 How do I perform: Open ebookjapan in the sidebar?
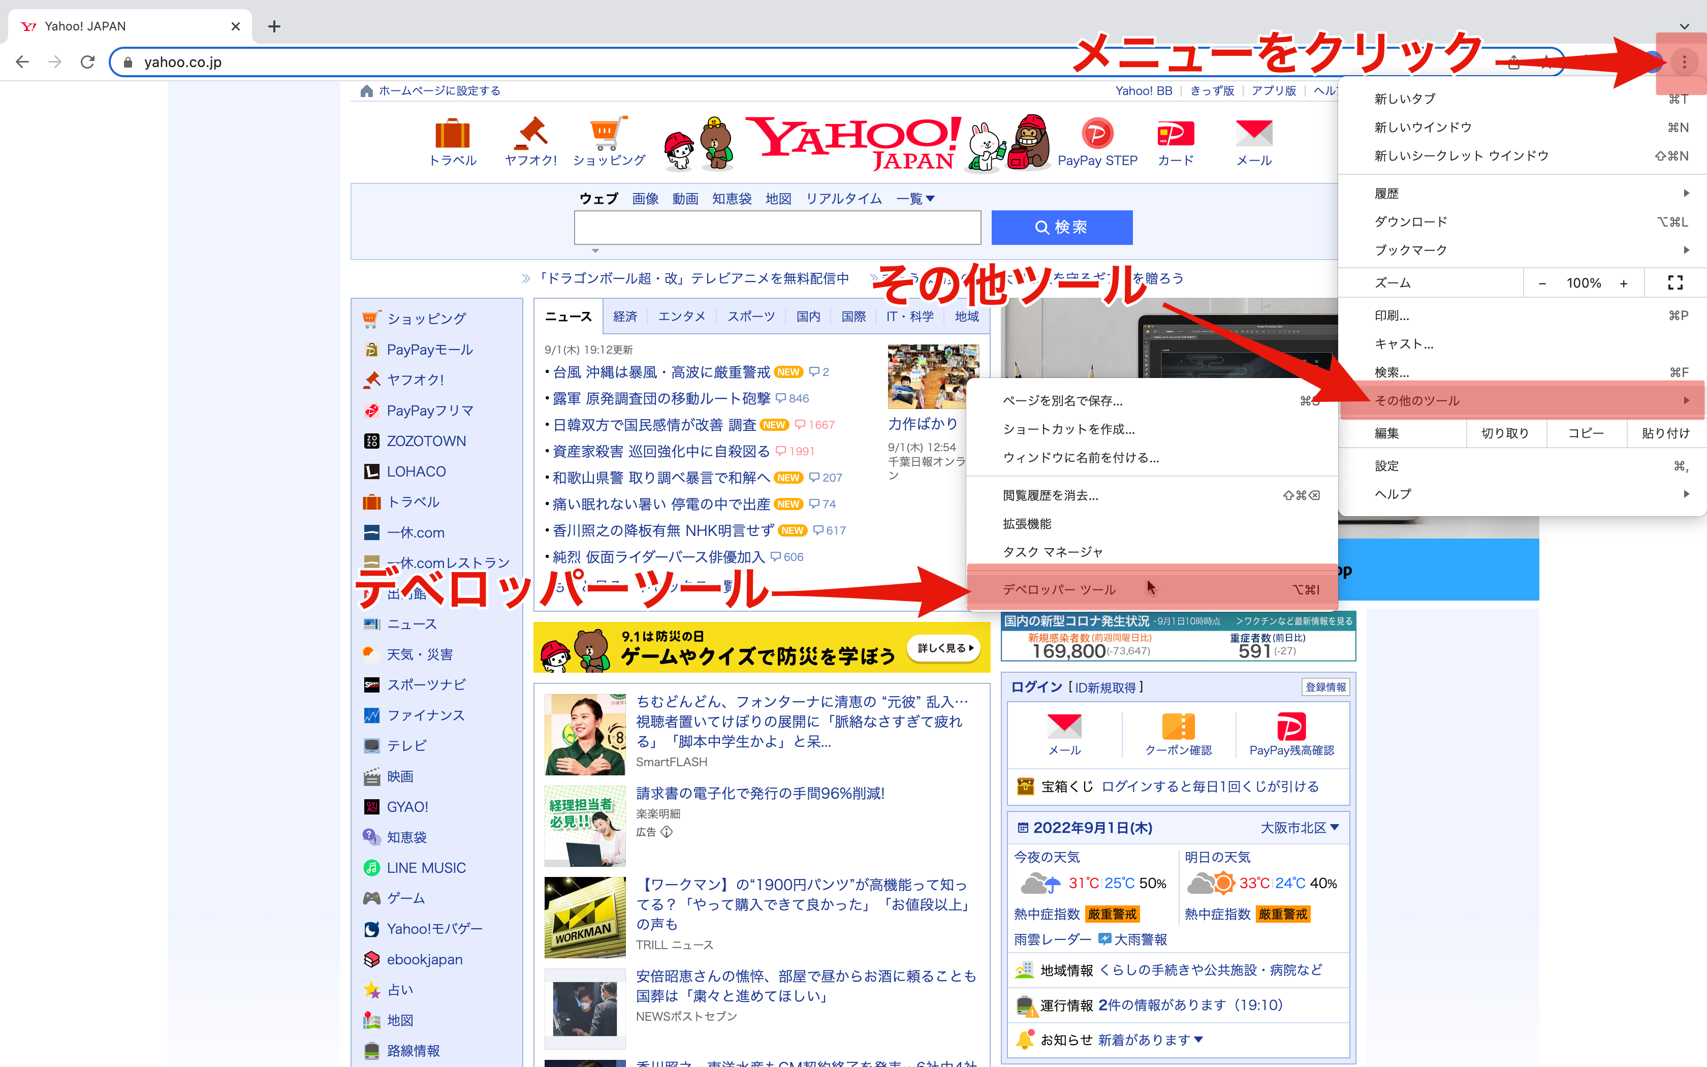click(424, 959)
